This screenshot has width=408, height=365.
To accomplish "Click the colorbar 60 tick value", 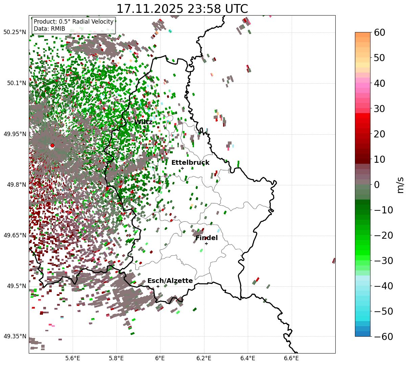I will (379, 32).
